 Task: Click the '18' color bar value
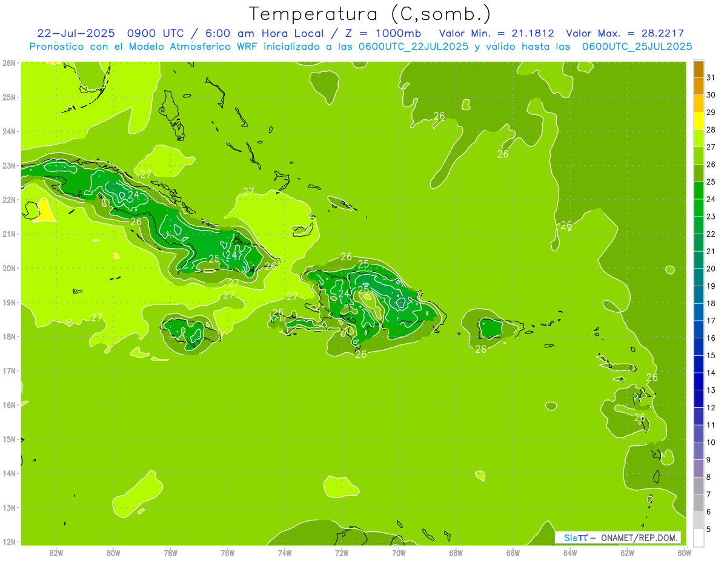[711, 303]
